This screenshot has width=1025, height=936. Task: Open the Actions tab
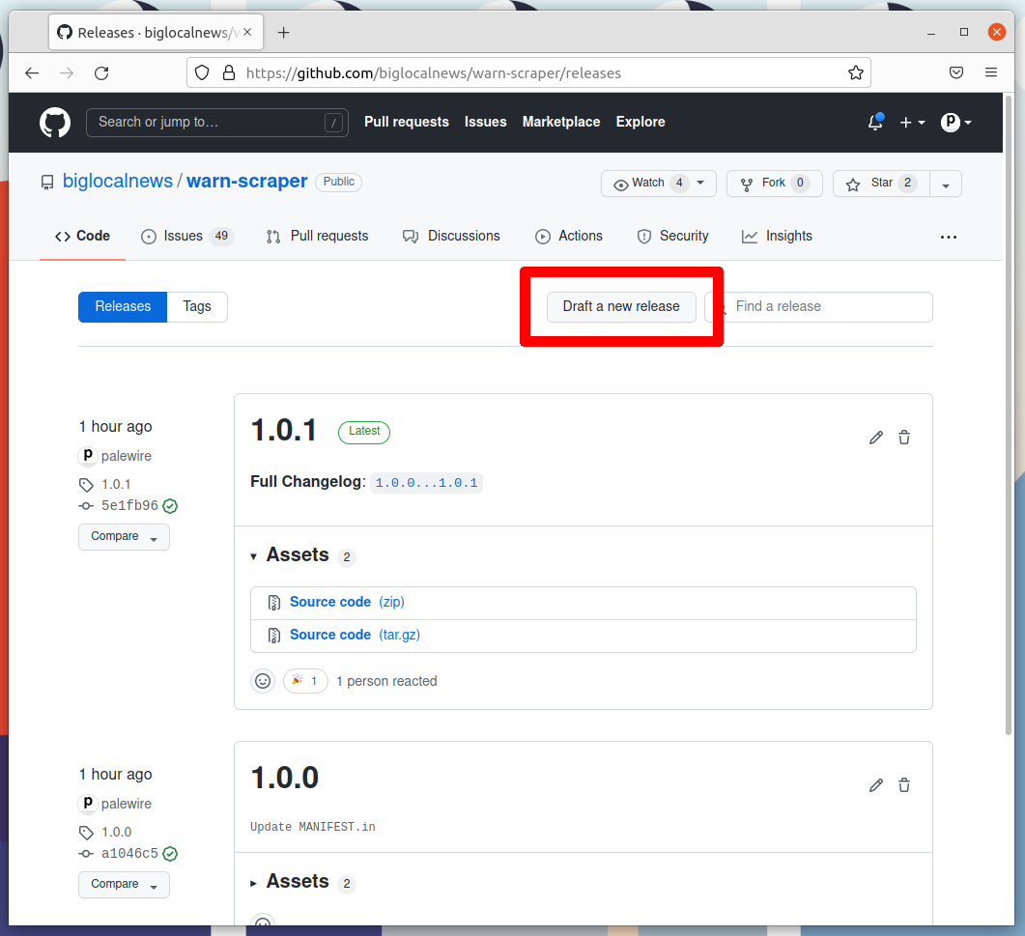pos(569,236)
